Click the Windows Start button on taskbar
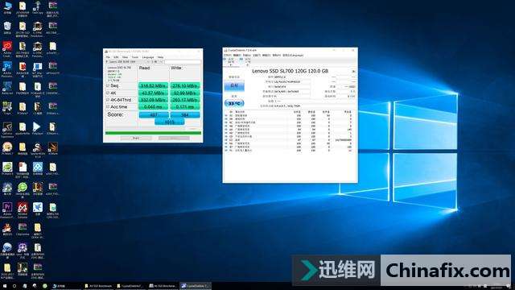This screenshot has height=290, width=515. click(4, 286)
